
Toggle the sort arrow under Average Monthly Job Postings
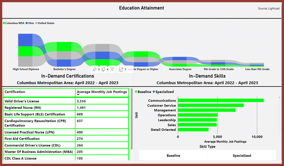[78, 95]
